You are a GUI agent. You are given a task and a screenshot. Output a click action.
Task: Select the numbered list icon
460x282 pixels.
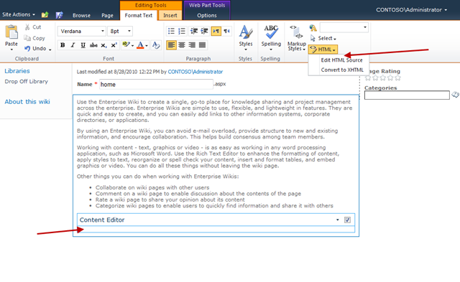click(x=182, y=31)
